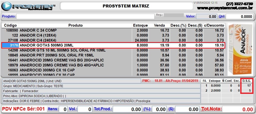Click the Produto search input field
This screenshot has height=114, width=256.
point(85,16)
